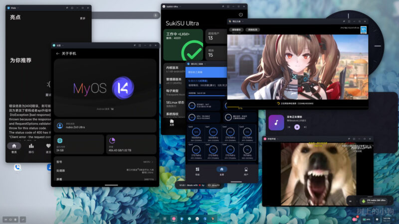The height and width of the screenshot is (224, 399).
Task: Select the 主页 tab in the toolbox app
Action: coord(221,171)
